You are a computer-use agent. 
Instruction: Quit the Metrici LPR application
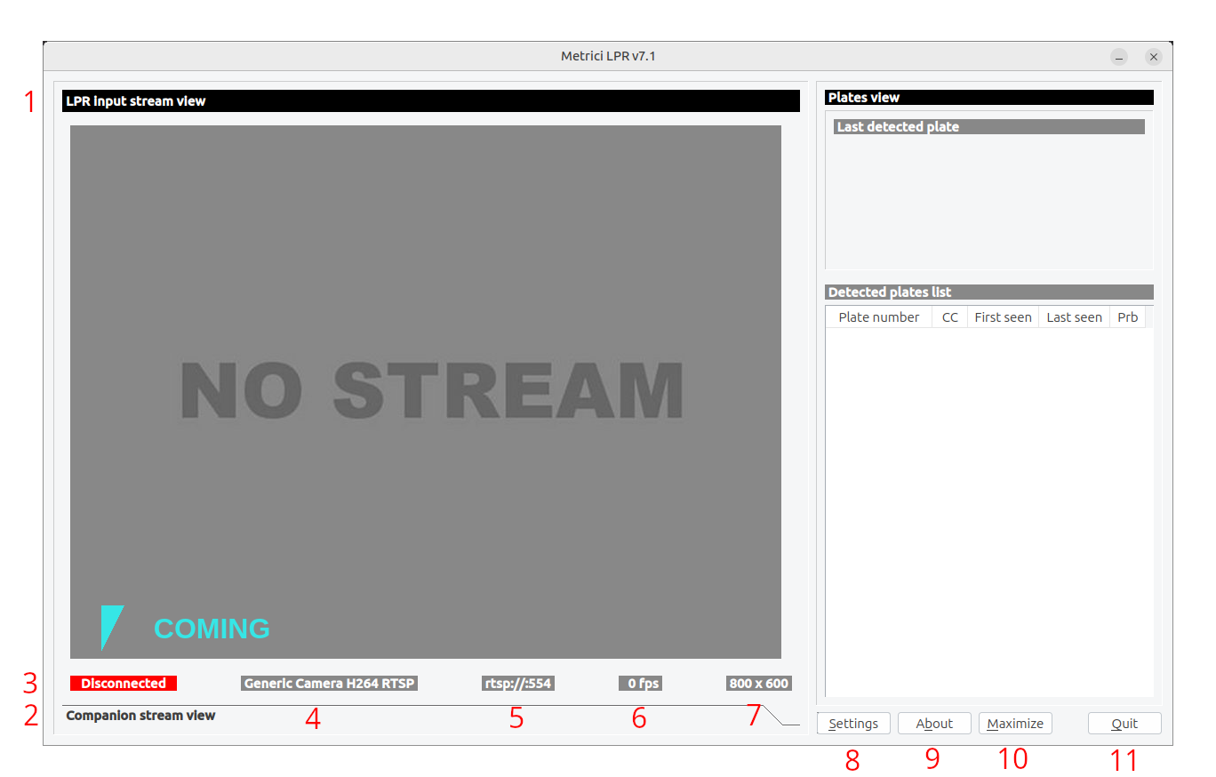click(x=1124, y=724)
